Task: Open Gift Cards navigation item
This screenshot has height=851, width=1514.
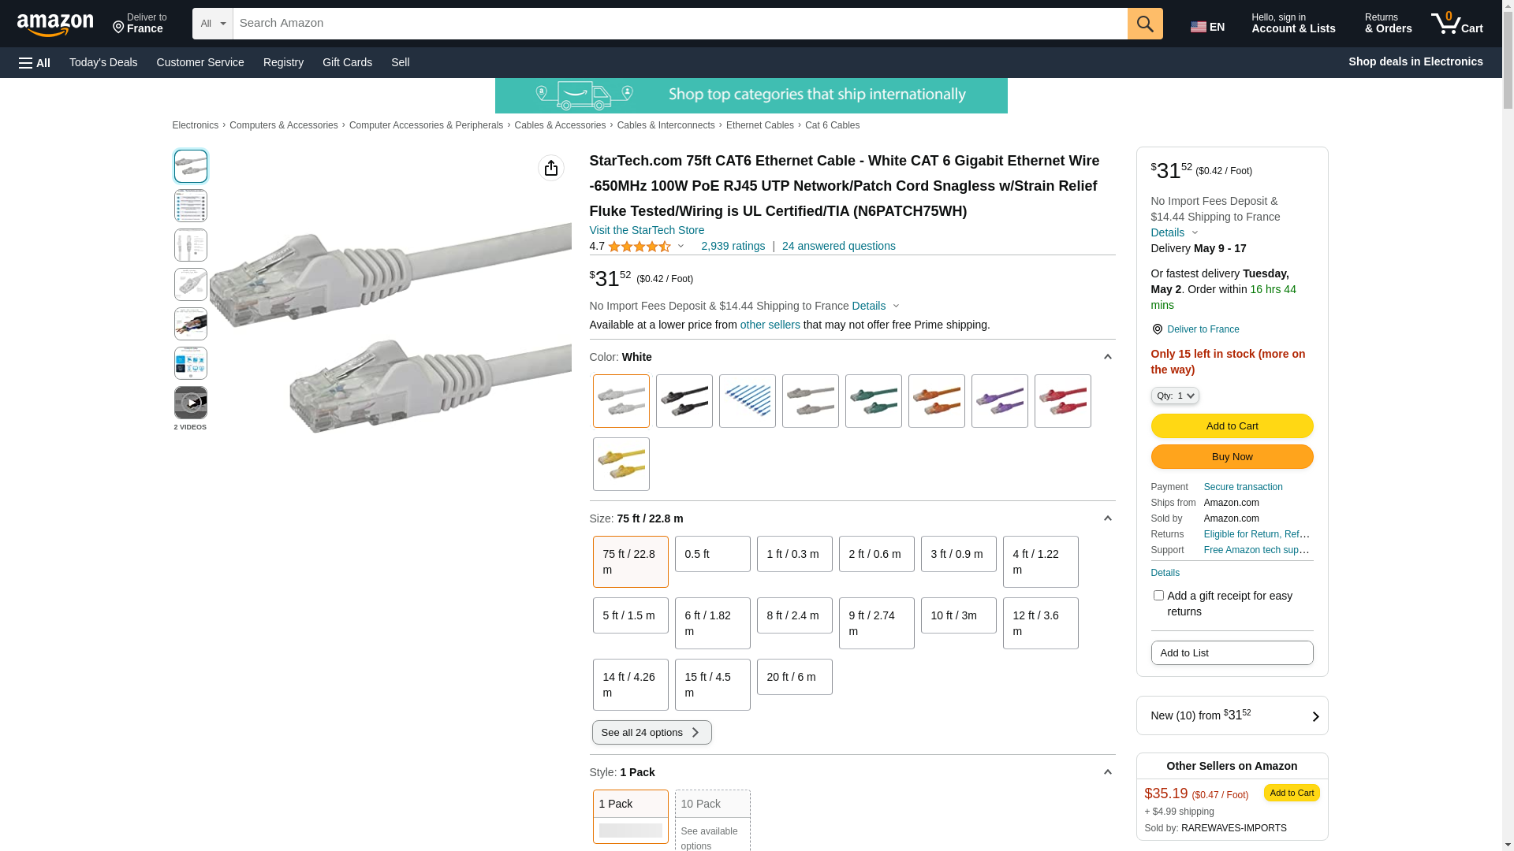Action: 347,62
